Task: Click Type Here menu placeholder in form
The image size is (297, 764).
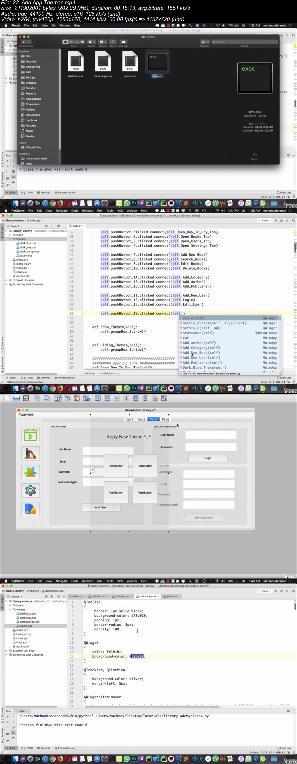Action: point(26,414)
